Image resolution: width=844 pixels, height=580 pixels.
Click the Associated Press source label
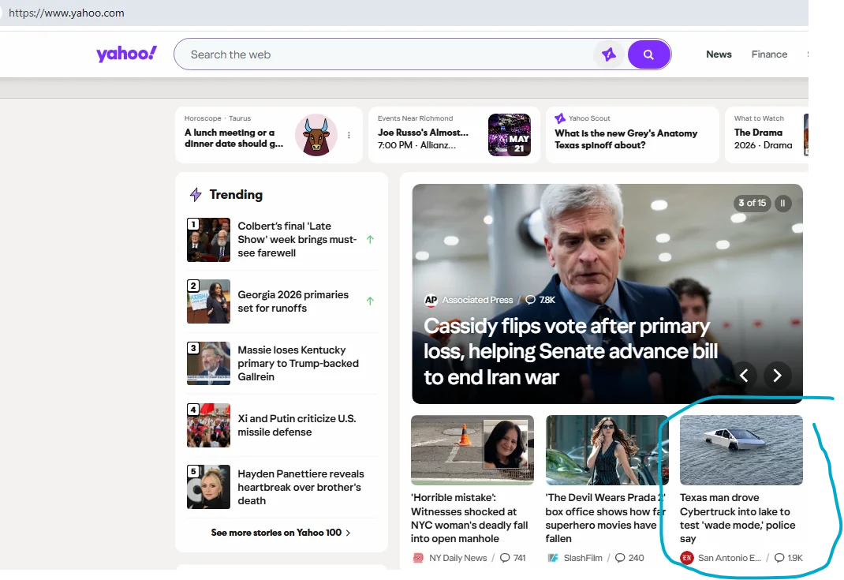pos(477,300)
